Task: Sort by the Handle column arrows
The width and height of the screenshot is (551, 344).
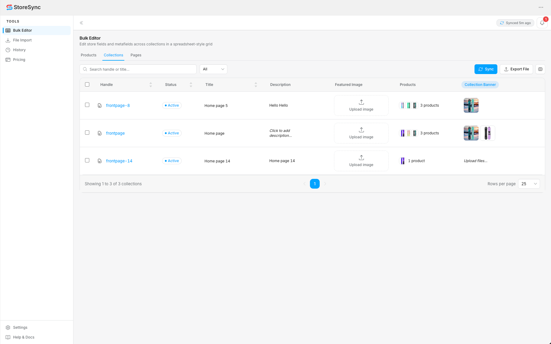Action: [151, 85]
